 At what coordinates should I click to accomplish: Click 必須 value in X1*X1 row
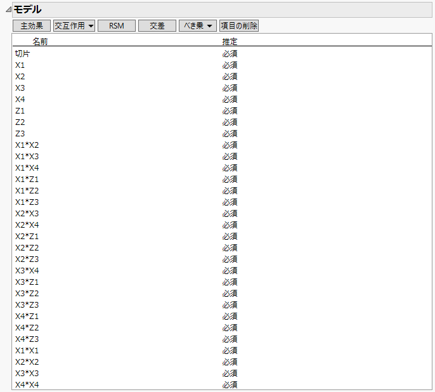tap(230, 350)
